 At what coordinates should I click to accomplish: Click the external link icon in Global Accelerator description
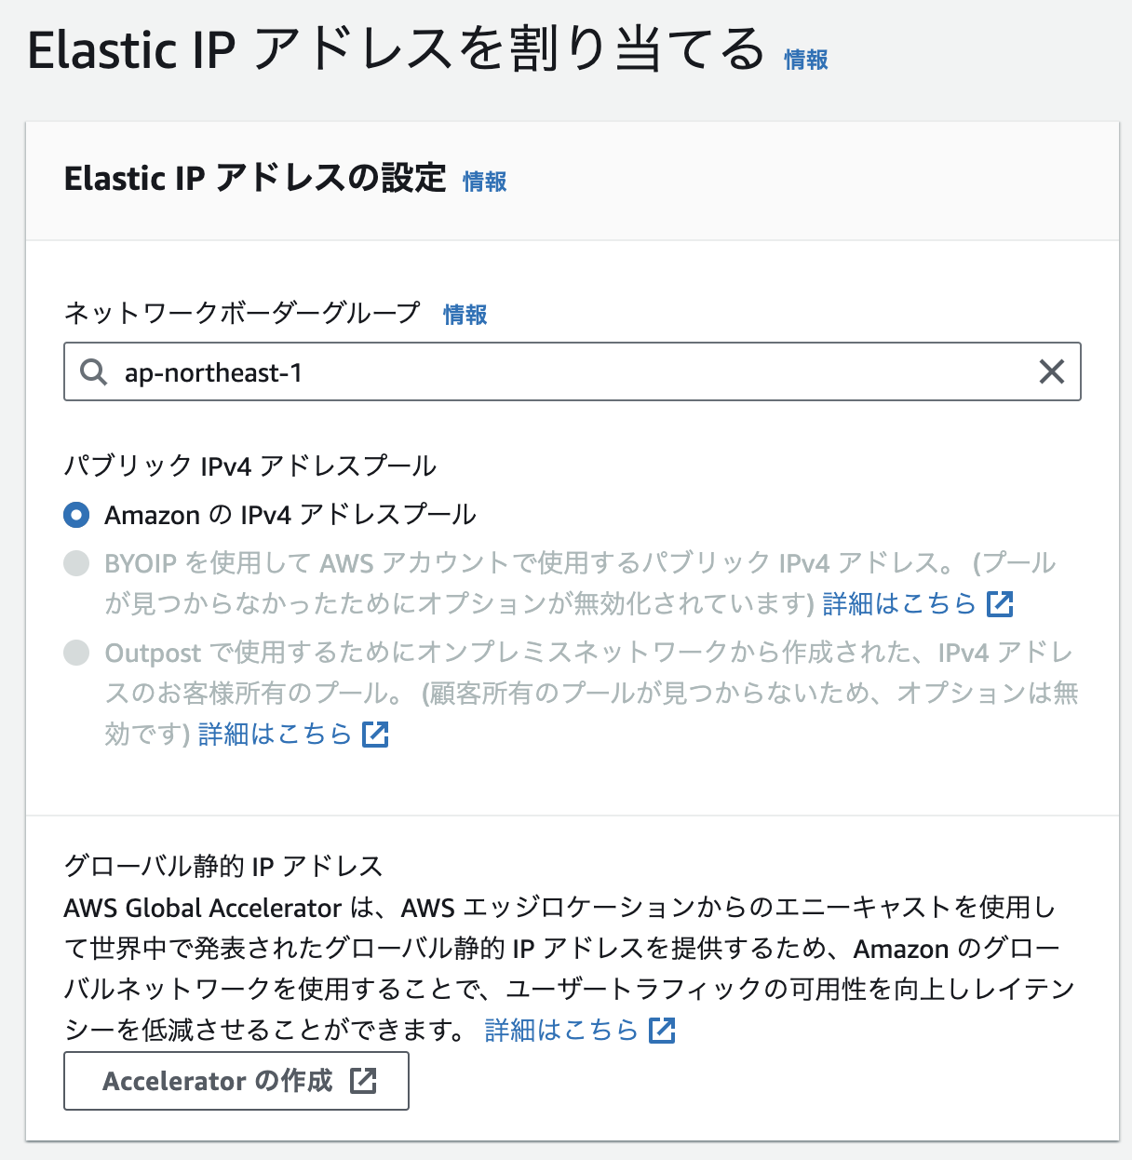click(663, 1031)
